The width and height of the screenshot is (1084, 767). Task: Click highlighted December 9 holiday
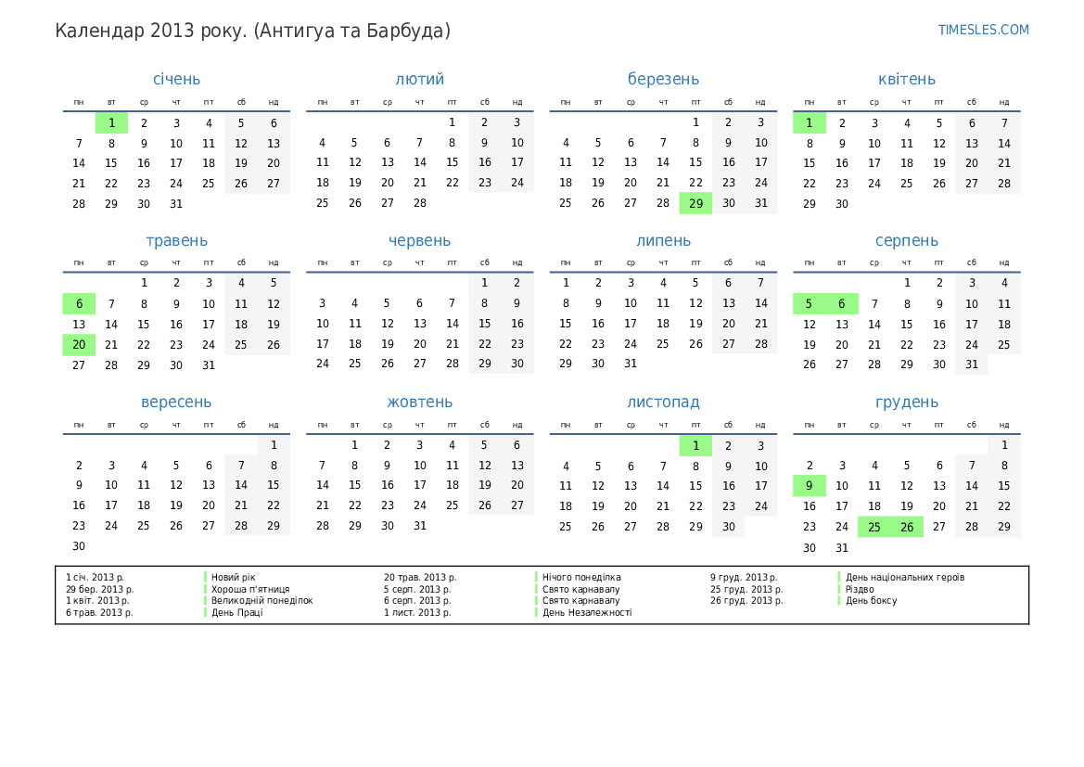809,485
